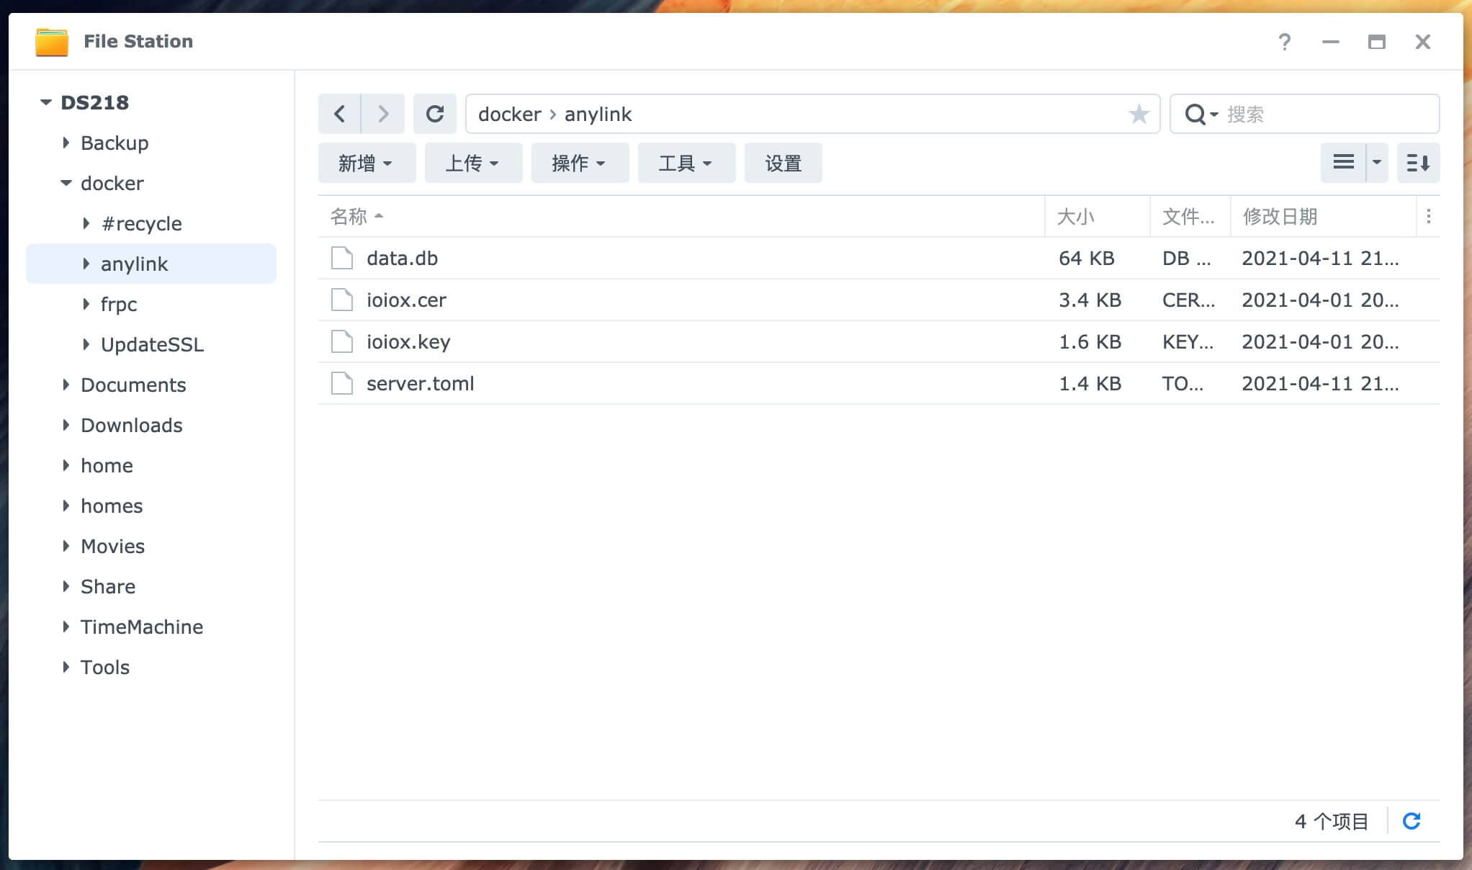Open the search options magnifier dropdown
Image resolution: width=1472 pixels, height=870 pixels.
[1201, 114]
